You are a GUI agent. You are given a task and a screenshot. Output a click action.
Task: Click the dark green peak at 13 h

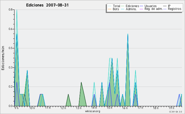click(x=81, y=83)
